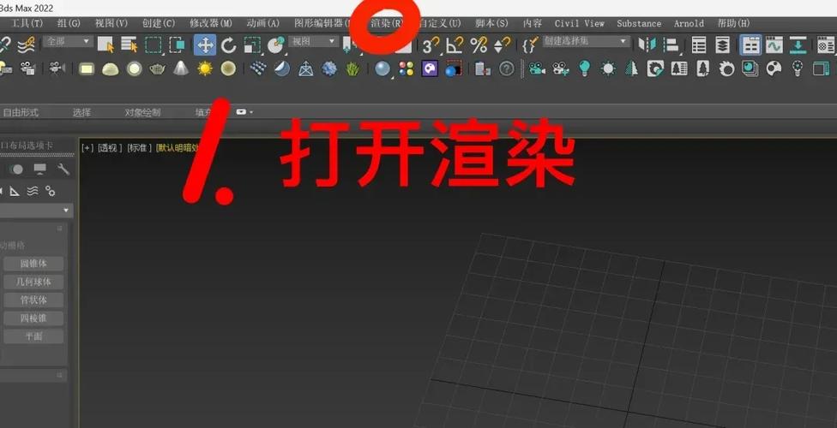
Task: Activate the Select and Rotate tool
Action: 228,45
